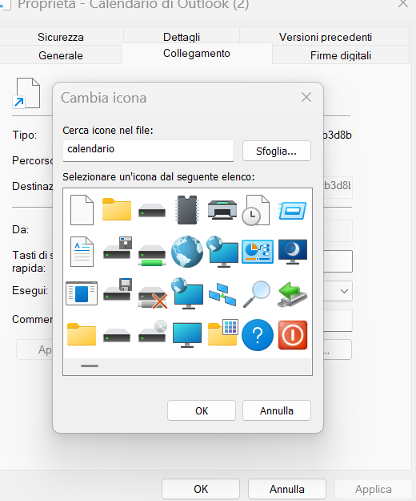Expand the Esegui dropdown arrow
Image resolution: width=416 pixels, height=501 pixels.
coord(344,291)
